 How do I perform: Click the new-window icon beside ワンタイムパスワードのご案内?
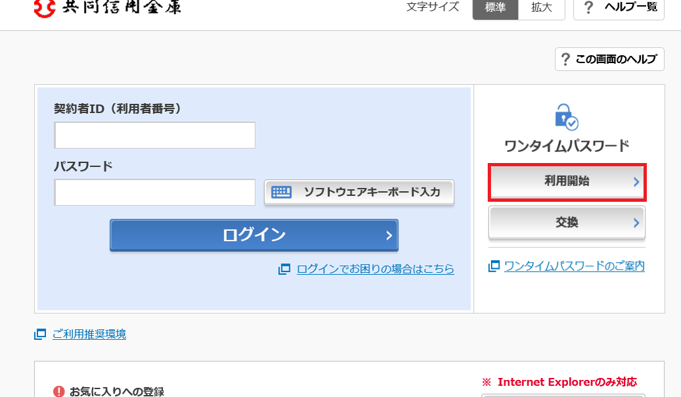(494, 266)
